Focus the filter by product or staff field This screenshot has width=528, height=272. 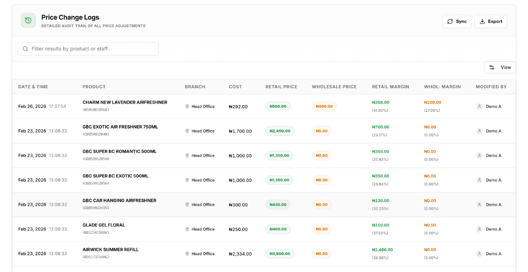coord(88,49)
